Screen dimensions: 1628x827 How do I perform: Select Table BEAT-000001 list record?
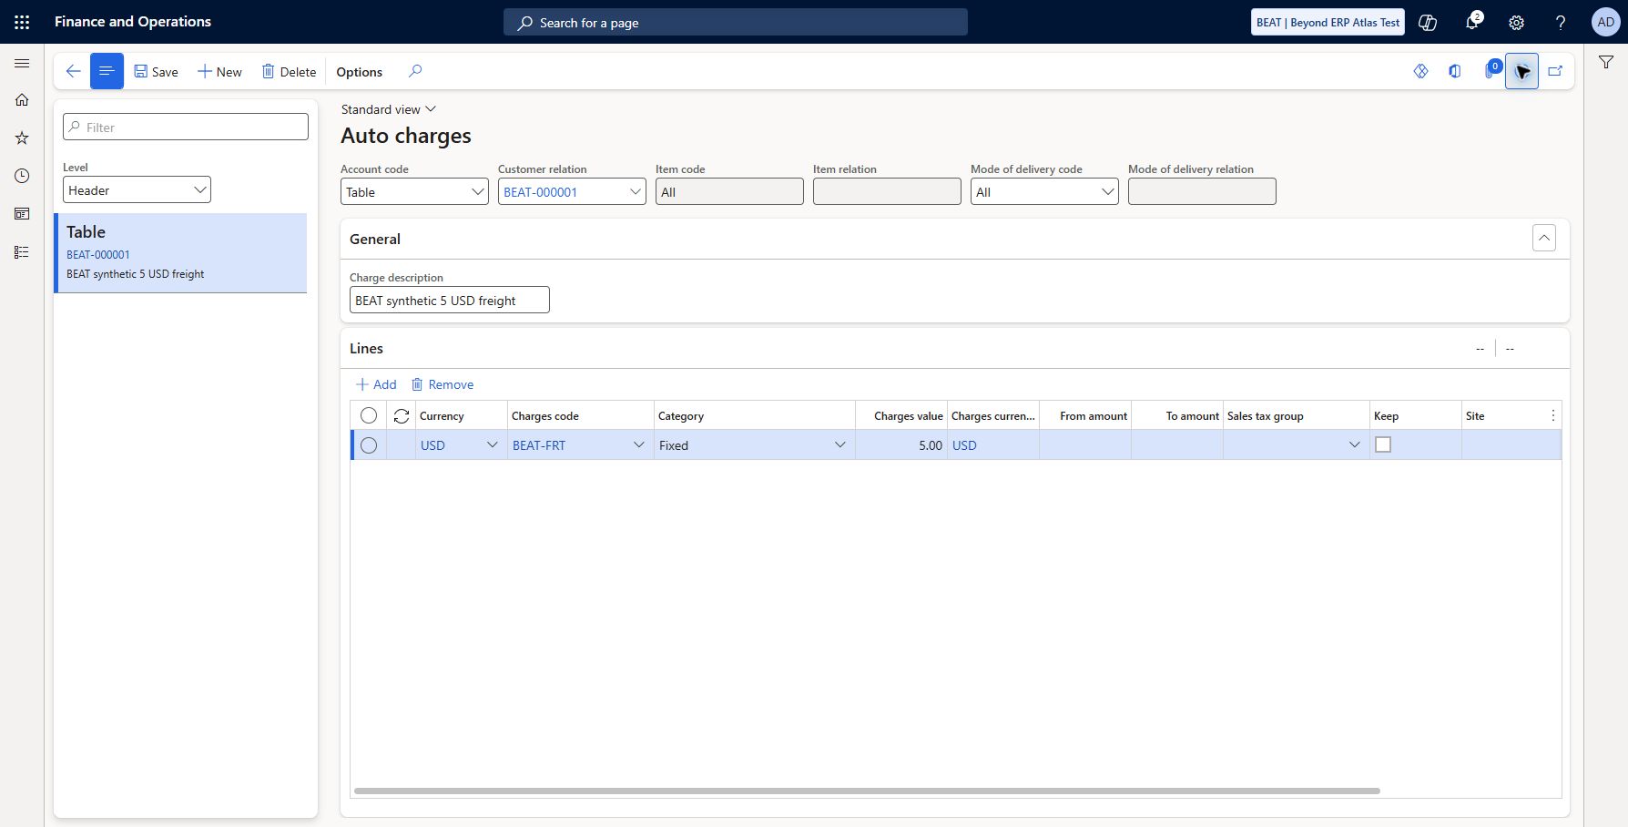181,253
